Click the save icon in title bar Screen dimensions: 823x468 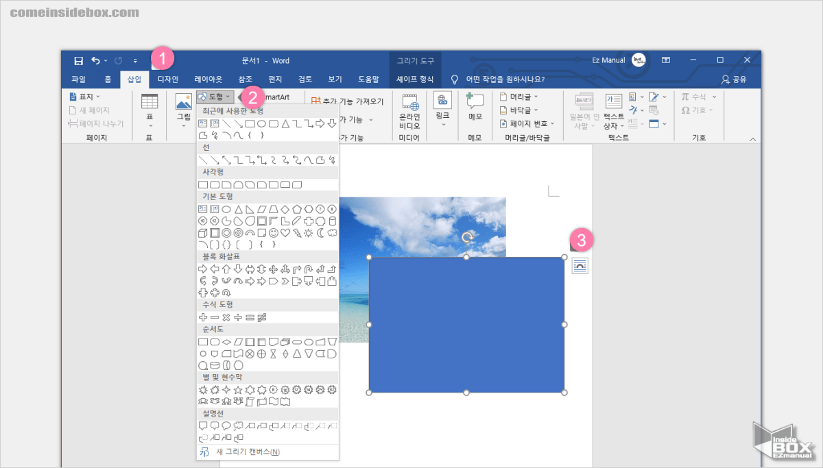(x=78, y=60)
